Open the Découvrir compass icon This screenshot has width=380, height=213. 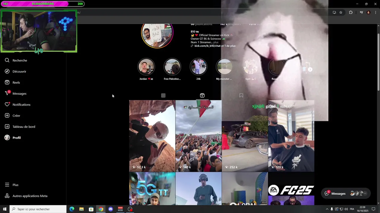(x=7, y=71)
